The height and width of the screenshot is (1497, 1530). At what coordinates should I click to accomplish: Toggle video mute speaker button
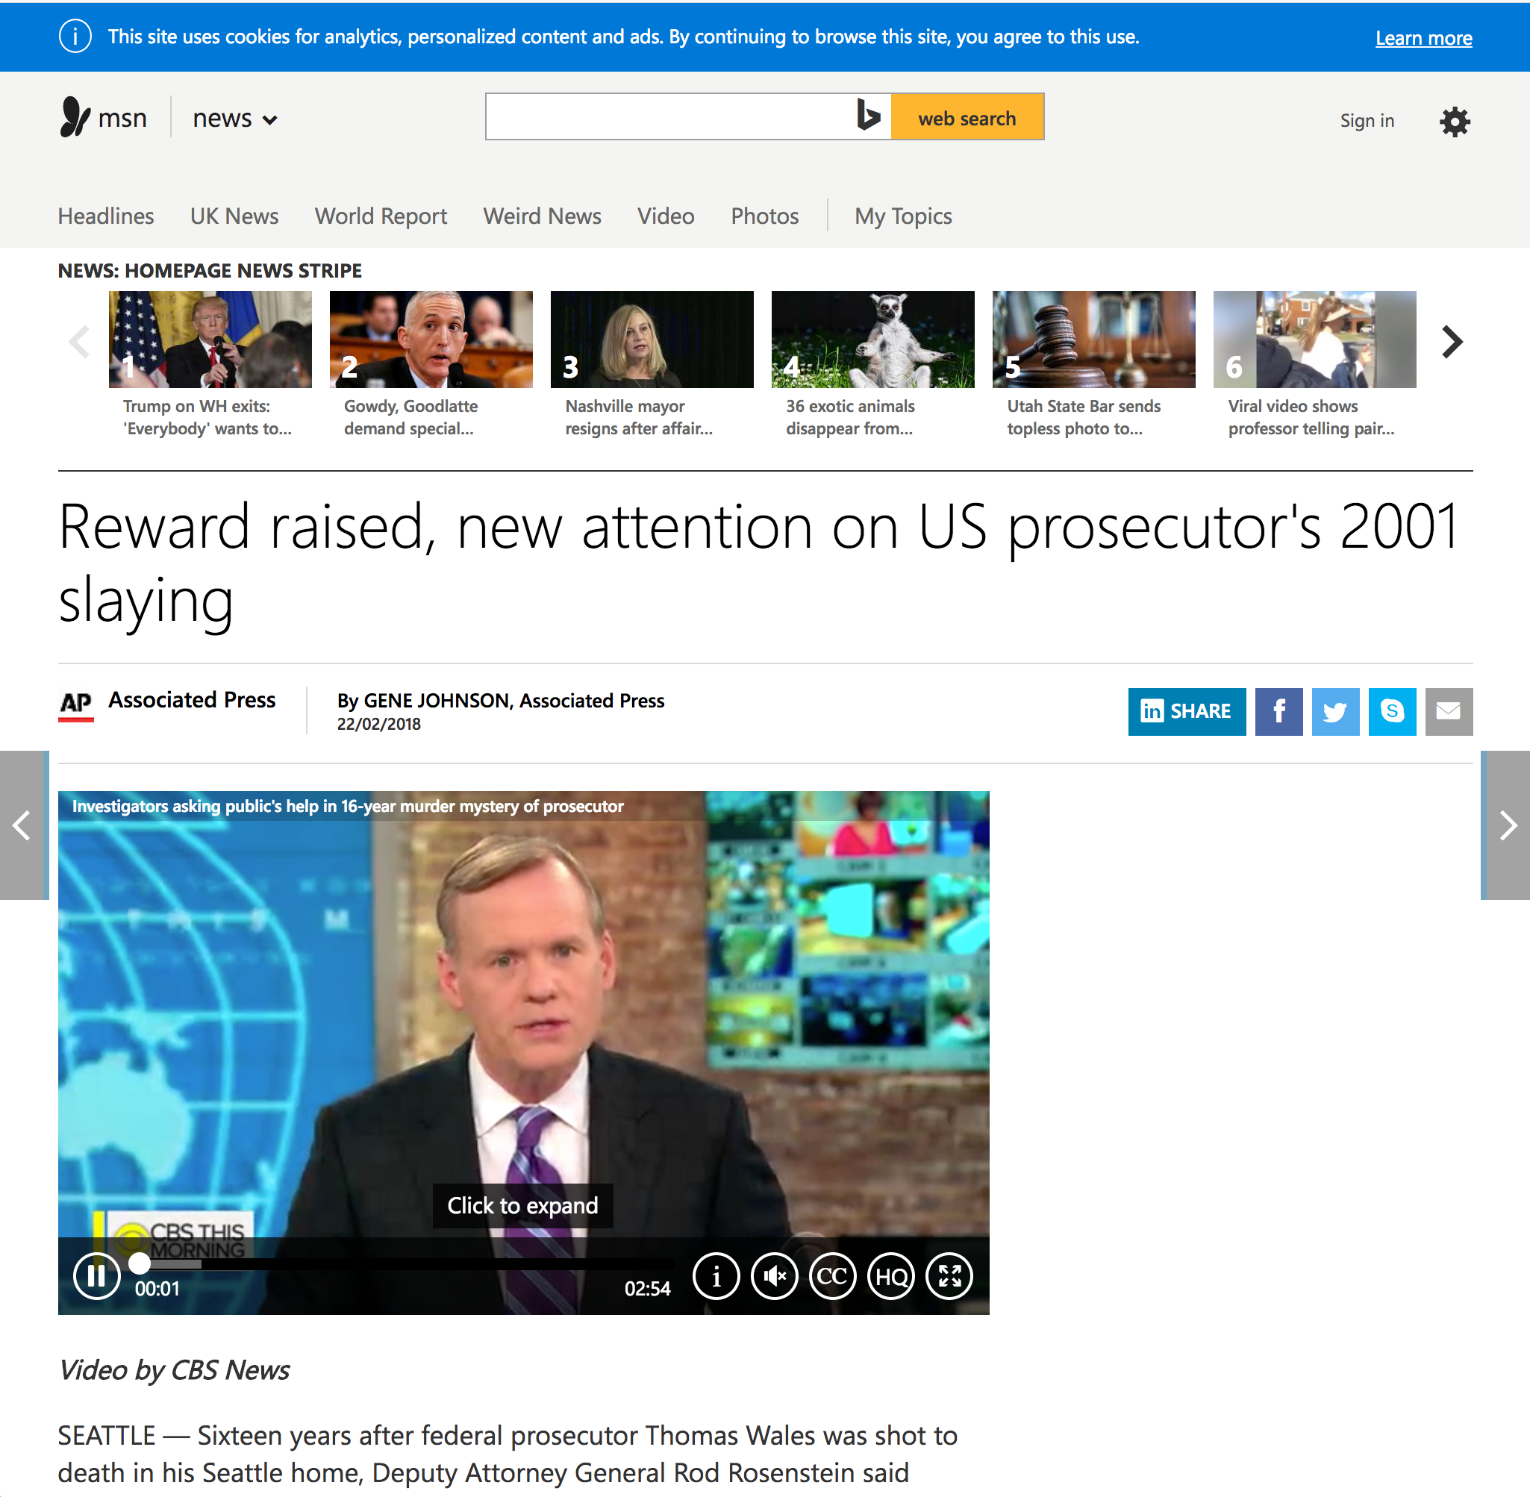(775, 1275)
